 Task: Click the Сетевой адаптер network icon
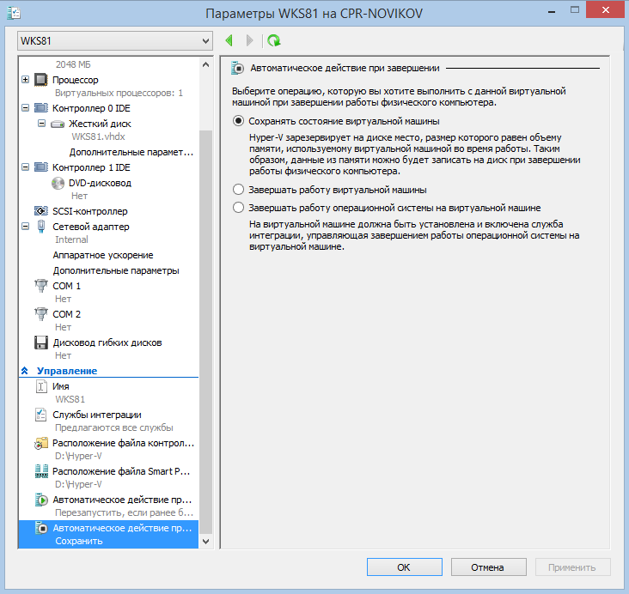[x=41, y=227]
